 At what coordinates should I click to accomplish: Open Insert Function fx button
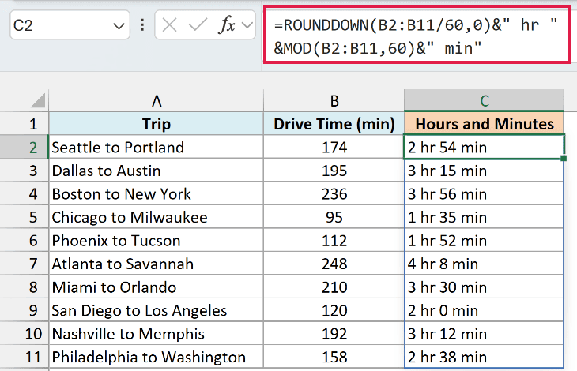pos(227,25)
